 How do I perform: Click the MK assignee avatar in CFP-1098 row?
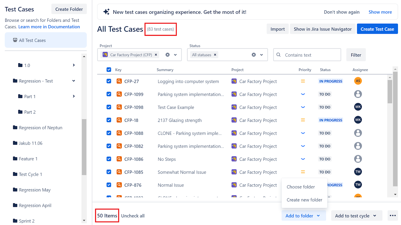358,107
